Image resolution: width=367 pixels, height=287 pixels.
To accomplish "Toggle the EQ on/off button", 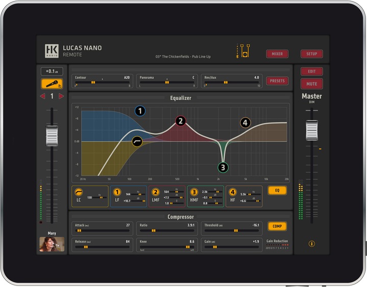I will (277, 190).
